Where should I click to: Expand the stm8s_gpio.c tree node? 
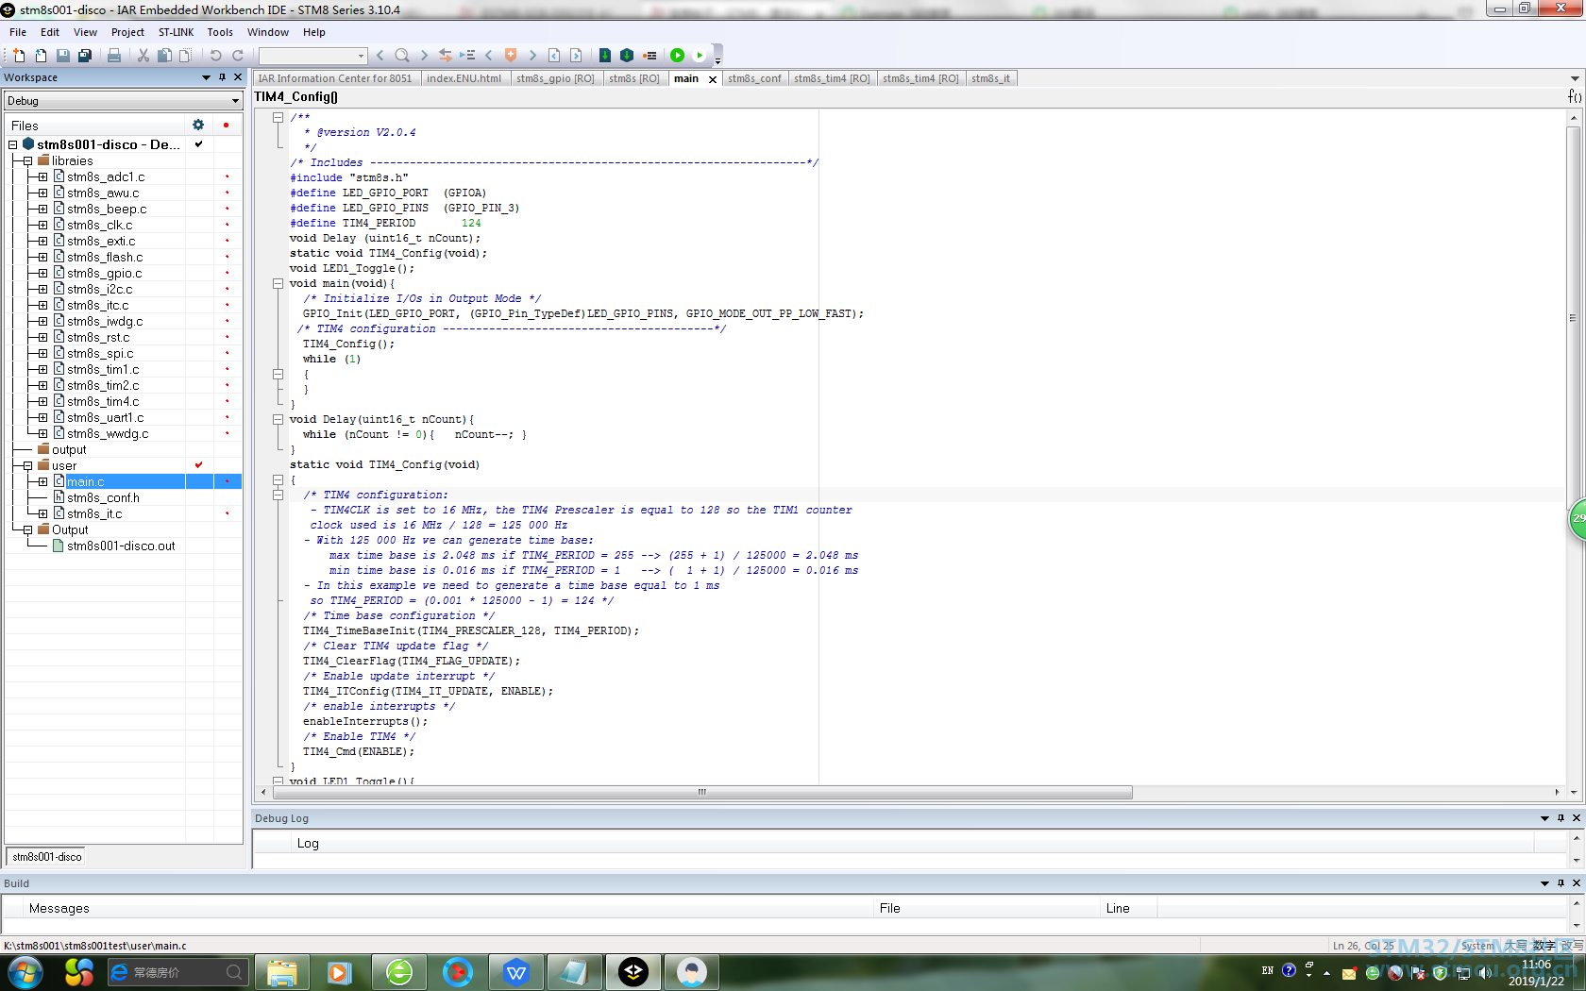tap(42, 273)
